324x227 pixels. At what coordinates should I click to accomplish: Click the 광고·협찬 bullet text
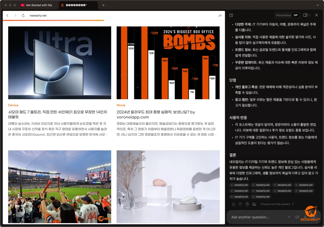pyautogui.click(x=276, y=102)
